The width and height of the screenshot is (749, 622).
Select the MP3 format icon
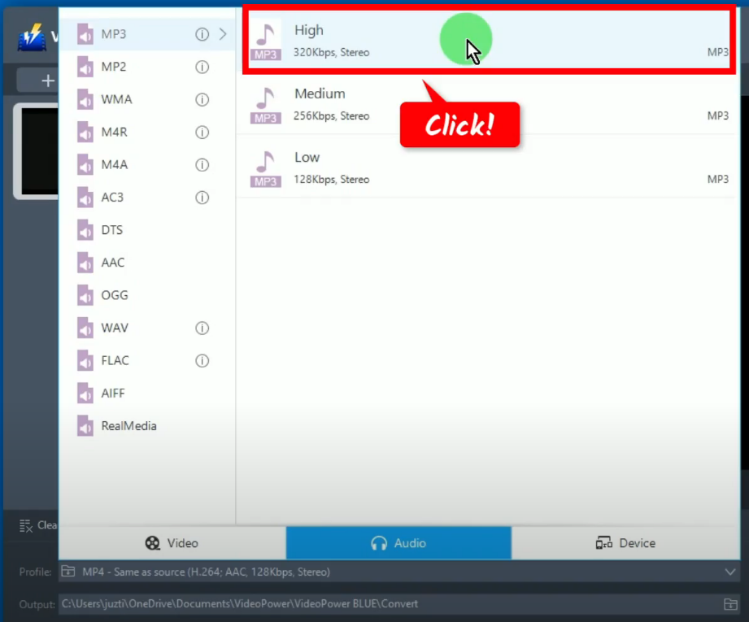85,34
